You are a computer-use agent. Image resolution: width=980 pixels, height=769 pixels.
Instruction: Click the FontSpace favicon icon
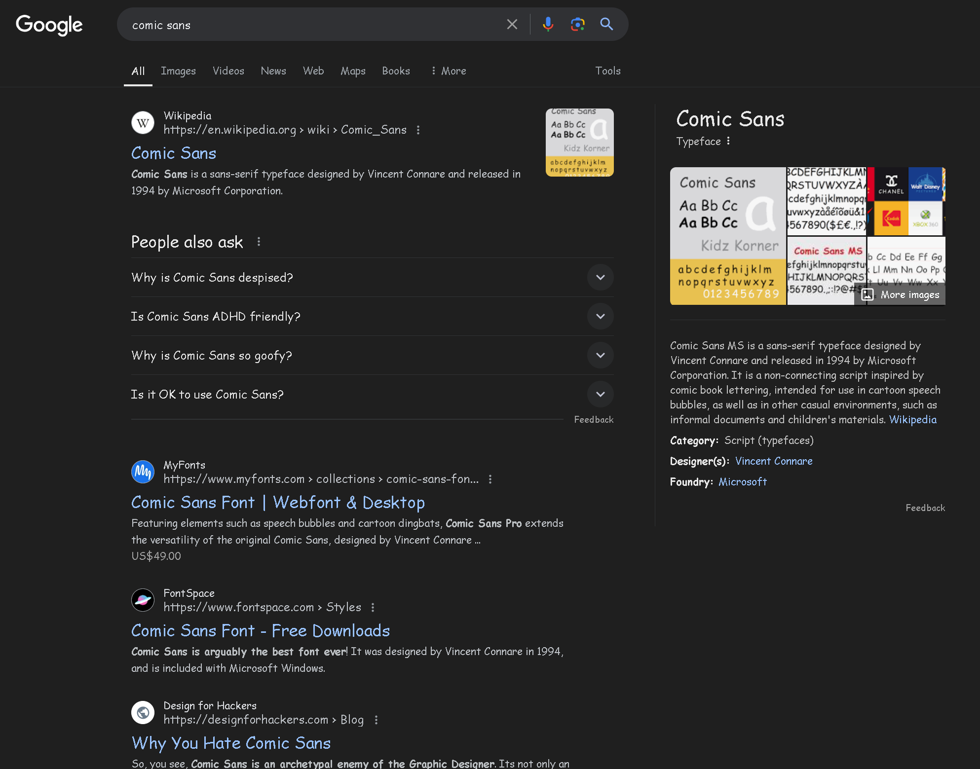point(143,600)
